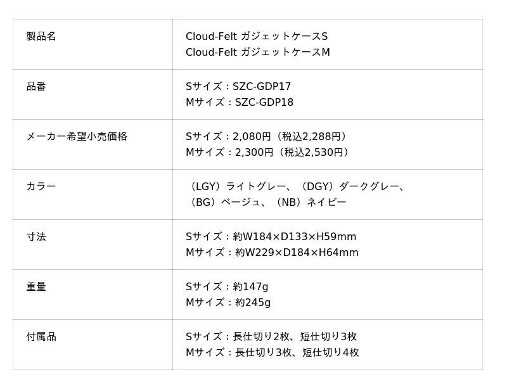This screenshot has width=507, height=389.
Task: Click M size dimensions W229×D184×H64mm
Action: tap(297, 252)
